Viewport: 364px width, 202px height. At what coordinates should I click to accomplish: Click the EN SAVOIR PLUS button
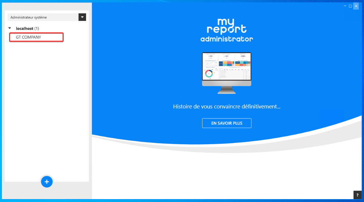pyautogui.click(x=227, y=123)
